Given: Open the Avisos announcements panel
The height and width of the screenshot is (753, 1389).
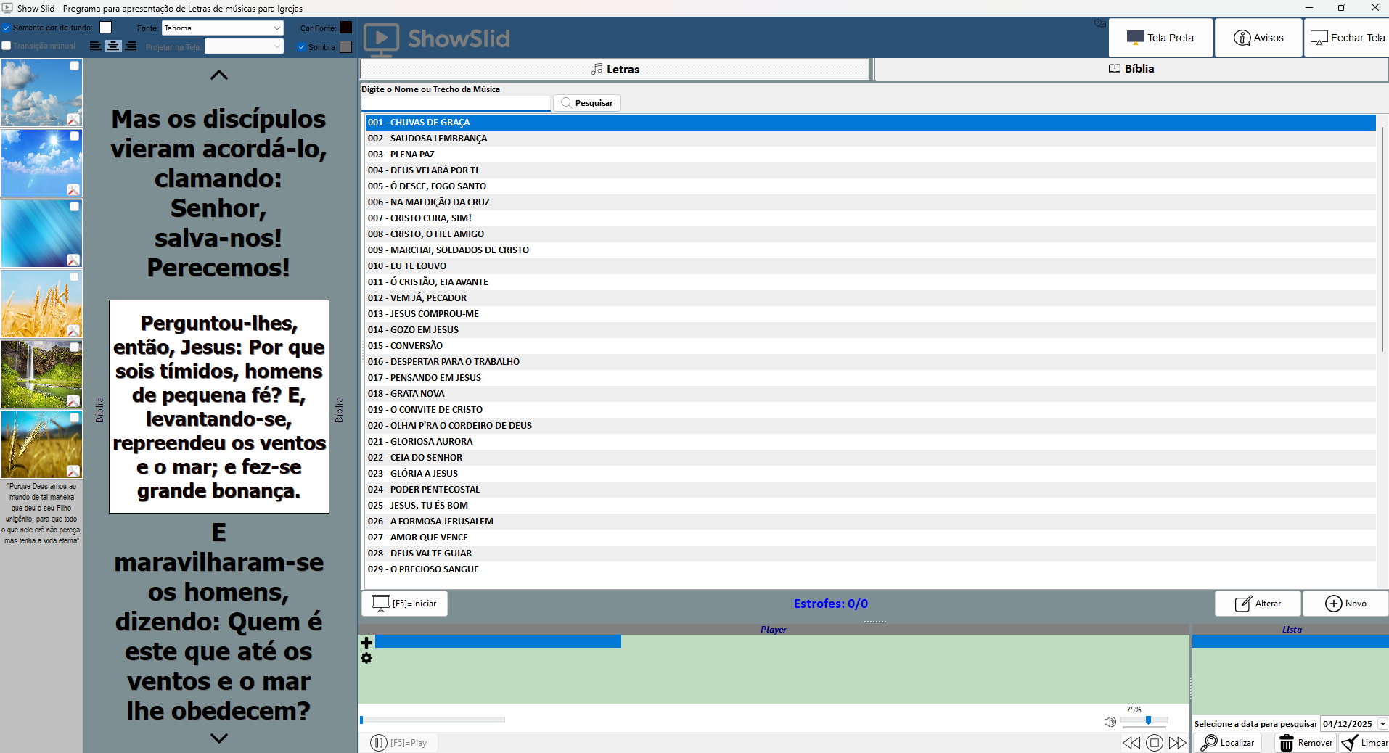Looking at the screenshot, I should click(1258, 37).
